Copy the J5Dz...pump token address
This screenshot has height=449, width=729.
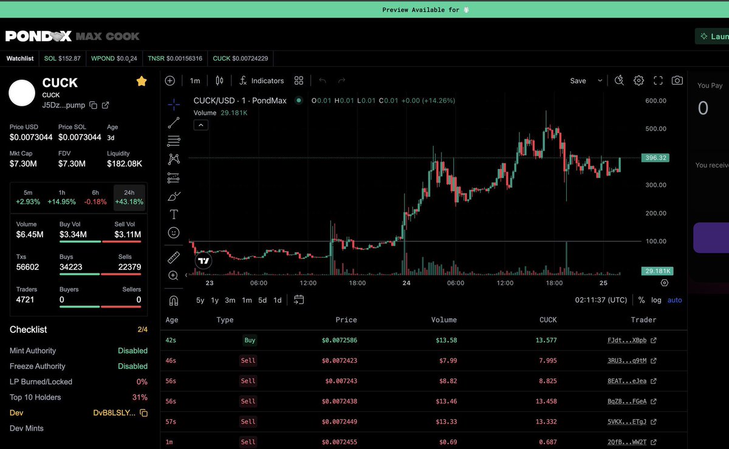(x=93, y=105)
